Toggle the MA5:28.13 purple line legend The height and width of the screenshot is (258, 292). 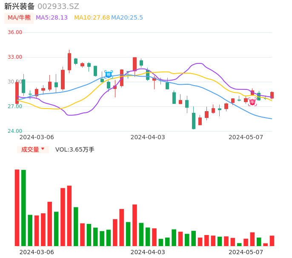[x=52, y=18]
